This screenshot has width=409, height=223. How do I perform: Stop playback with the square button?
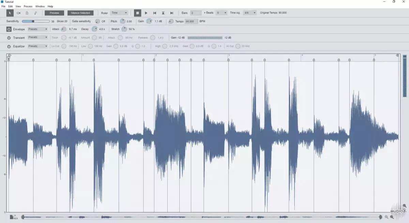[x=138, y=13]
